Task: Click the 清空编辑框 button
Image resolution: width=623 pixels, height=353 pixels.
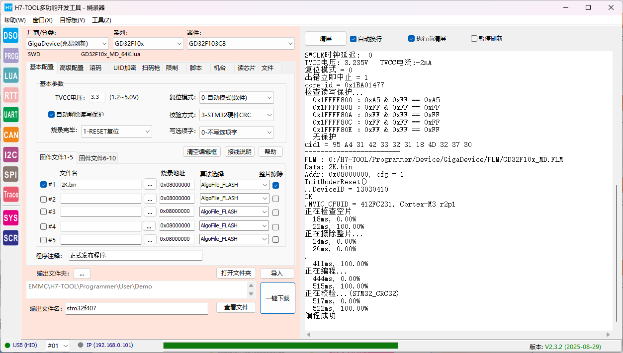Action: tap(201, 151)
